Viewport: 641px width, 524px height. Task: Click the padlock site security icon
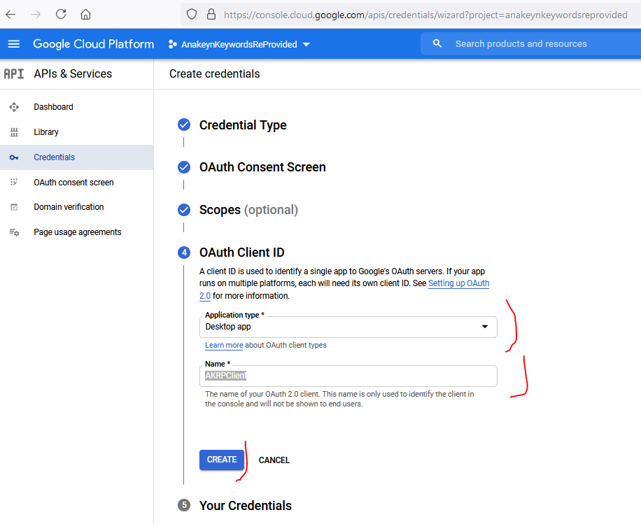(211, 15)
